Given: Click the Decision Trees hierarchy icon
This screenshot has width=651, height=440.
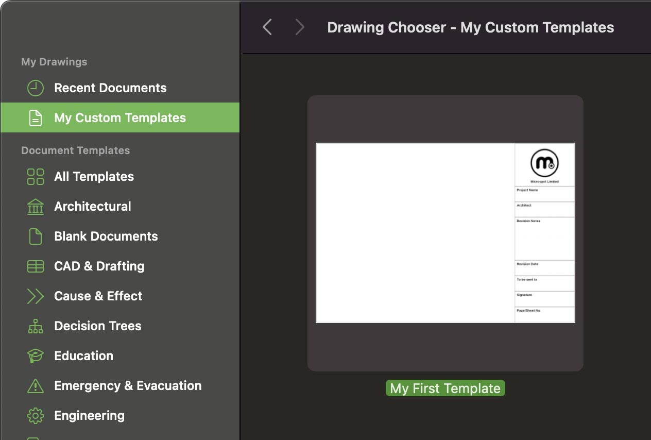Looking at the screenshot, I should [x=35, y=326].
